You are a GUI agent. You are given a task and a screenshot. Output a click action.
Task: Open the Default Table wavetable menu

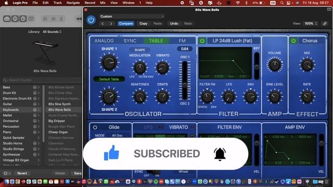[109, 79]
